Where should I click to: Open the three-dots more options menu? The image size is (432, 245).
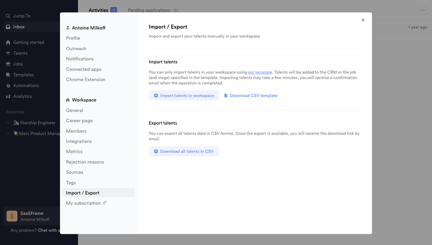(x=423, y=10)
